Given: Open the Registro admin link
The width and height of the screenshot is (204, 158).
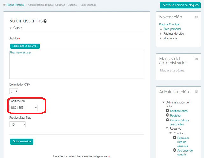Looking at the screenshot, I should 175,115.
